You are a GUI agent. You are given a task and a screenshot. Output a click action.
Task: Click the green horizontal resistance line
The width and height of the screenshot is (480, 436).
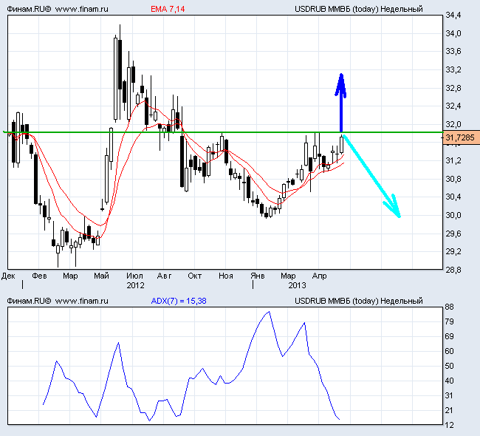(x=222, y=132)
